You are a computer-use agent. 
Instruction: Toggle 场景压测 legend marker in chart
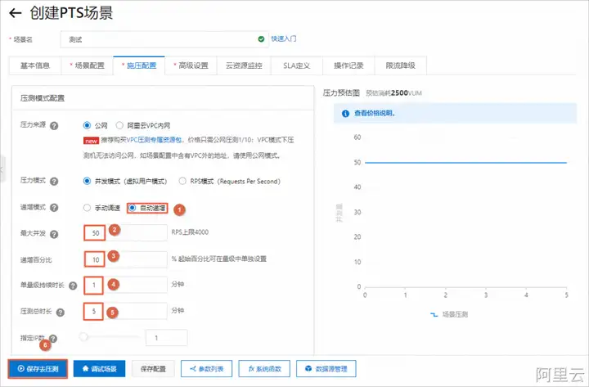[x=434, y=314]
